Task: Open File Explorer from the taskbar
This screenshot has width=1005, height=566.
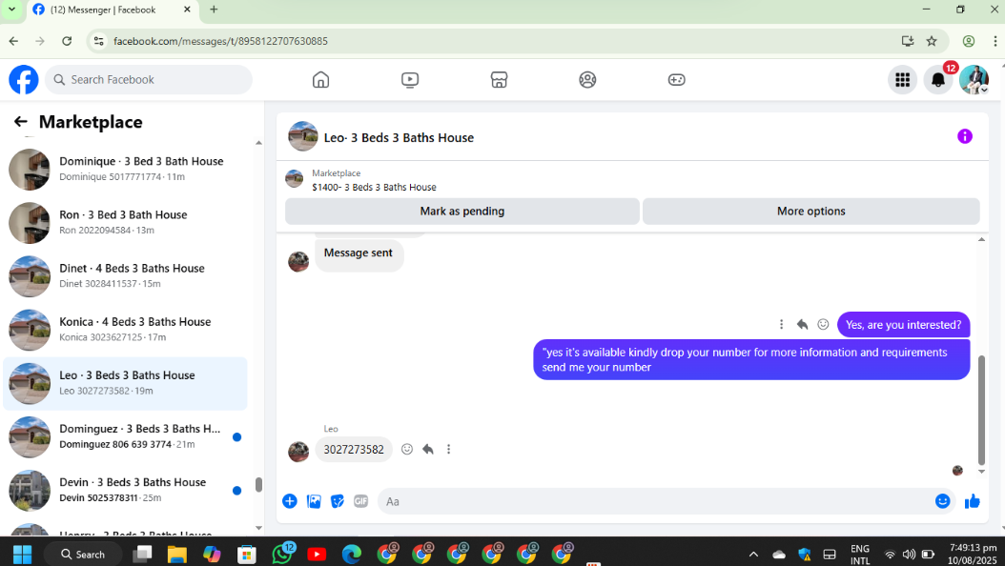Action: pyautogui.click(x=177, y=554)
